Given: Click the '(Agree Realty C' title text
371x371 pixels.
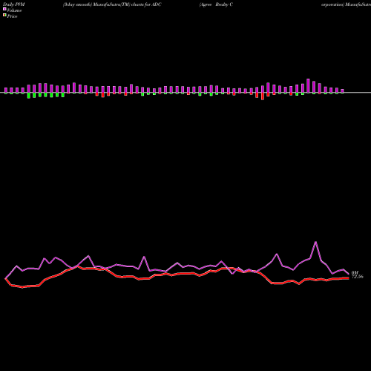Looking at the screenshot, I should pyautogui.click(x=216, y=4).
